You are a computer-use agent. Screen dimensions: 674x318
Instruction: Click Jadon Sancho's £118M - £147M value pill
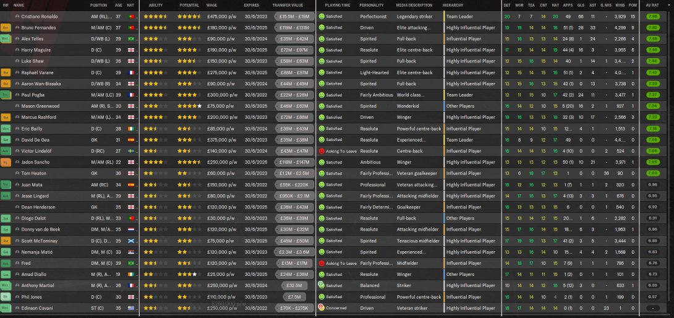click(x=294, y=162)
